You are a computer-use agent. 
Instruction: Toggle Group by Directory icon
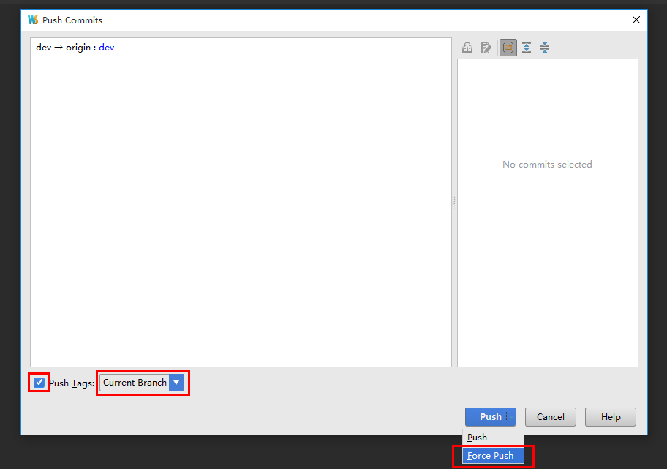click(508, 48)
